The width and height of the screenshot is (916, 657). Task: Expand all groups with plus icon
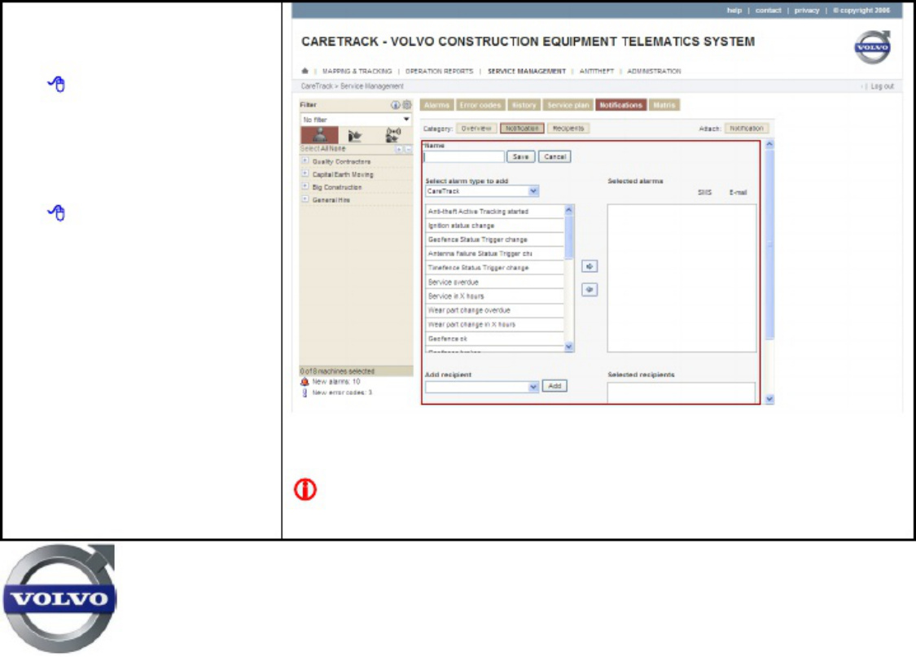pyautogui.click(x=399, y=150)
